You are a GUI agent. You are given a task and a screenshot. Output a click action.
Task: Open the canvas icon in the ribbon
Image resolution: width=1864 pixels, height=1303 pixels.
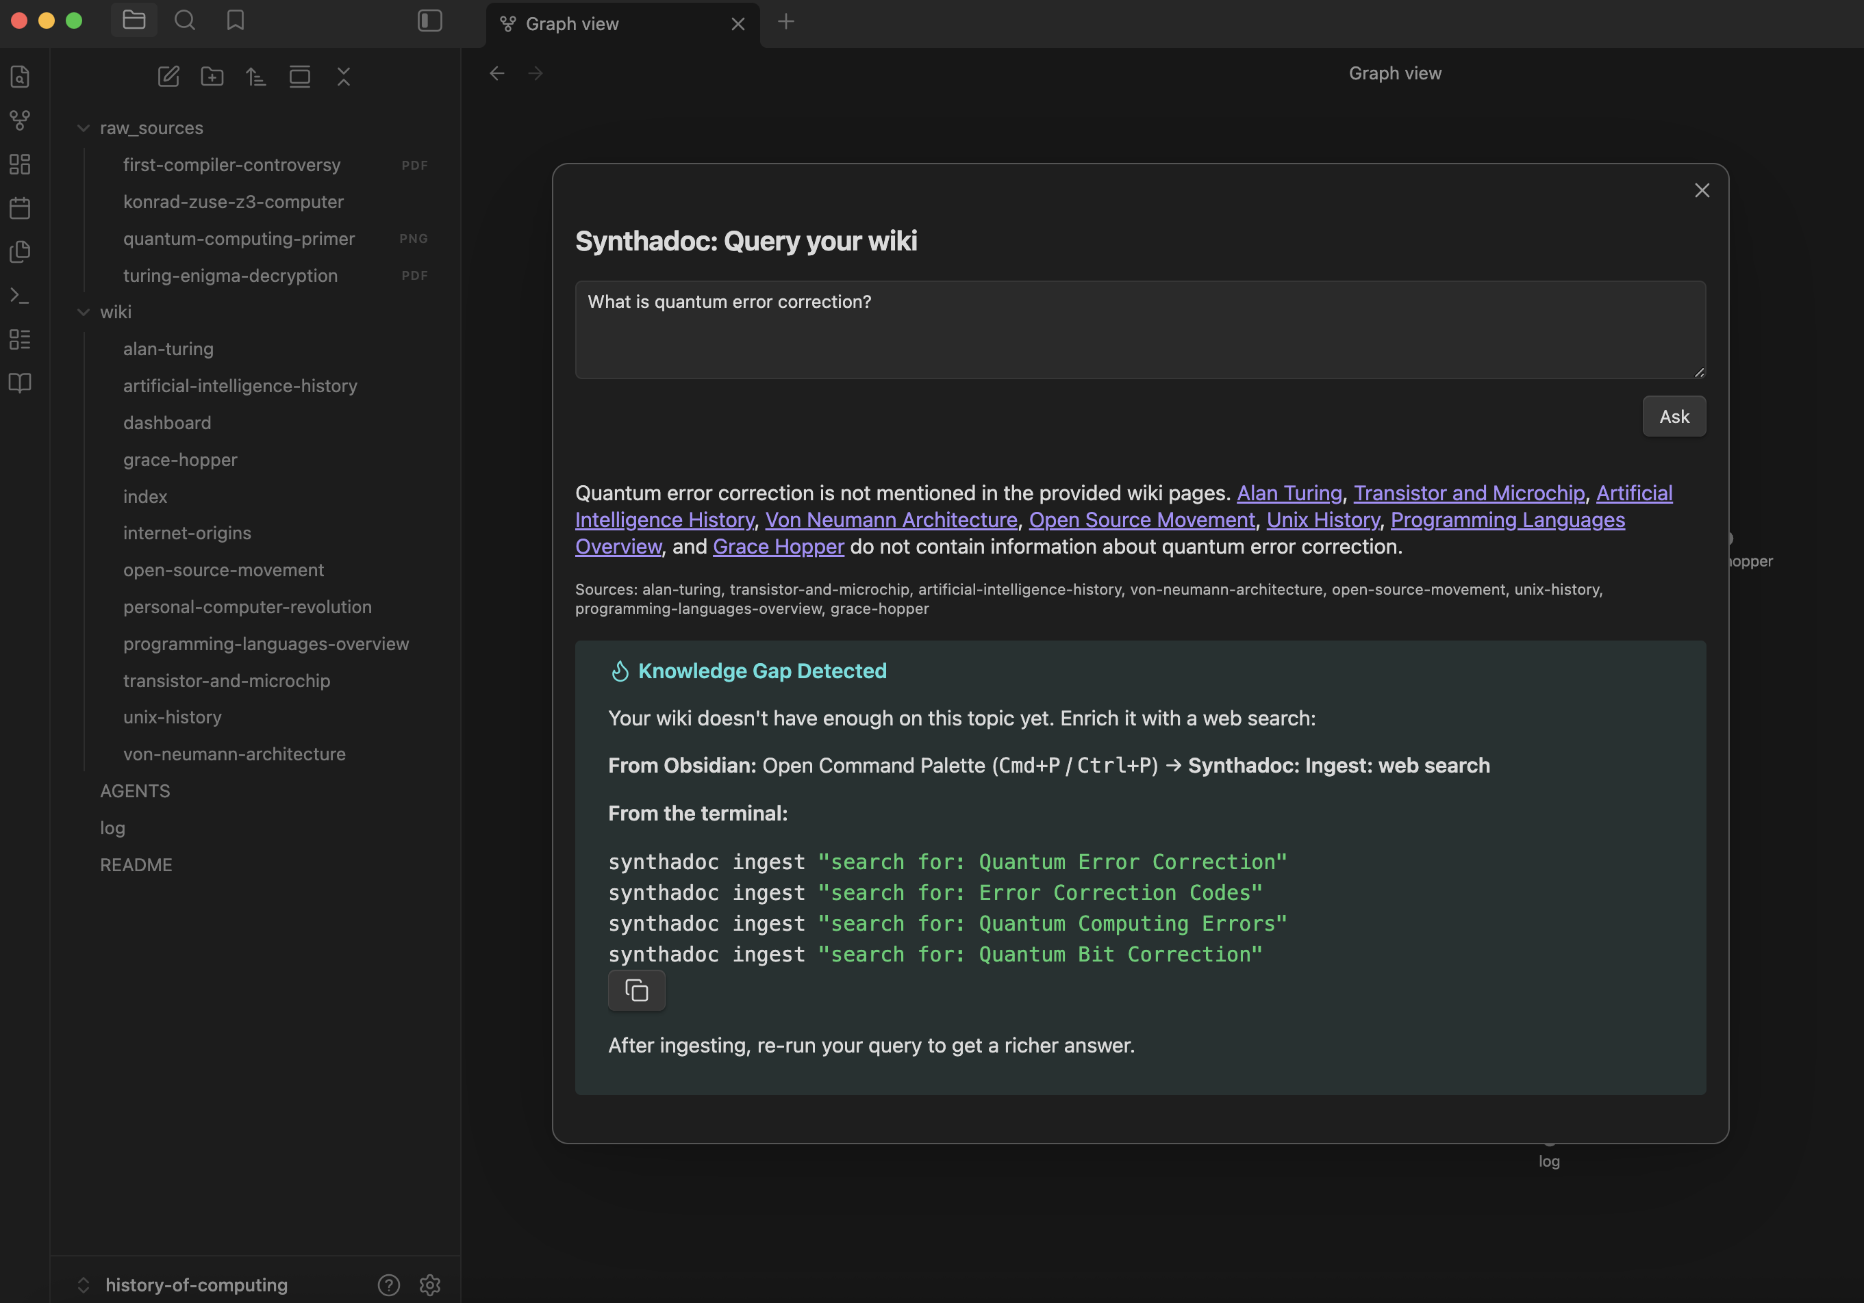[21, 164]
